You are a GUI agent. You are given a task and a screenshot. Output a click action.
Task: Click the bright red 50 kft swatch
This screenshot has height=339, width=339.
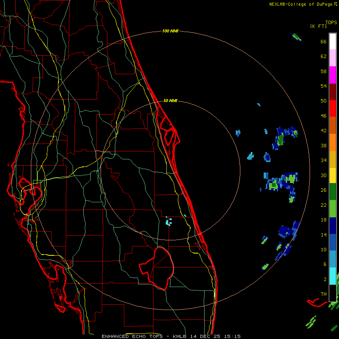click(333, 109)
